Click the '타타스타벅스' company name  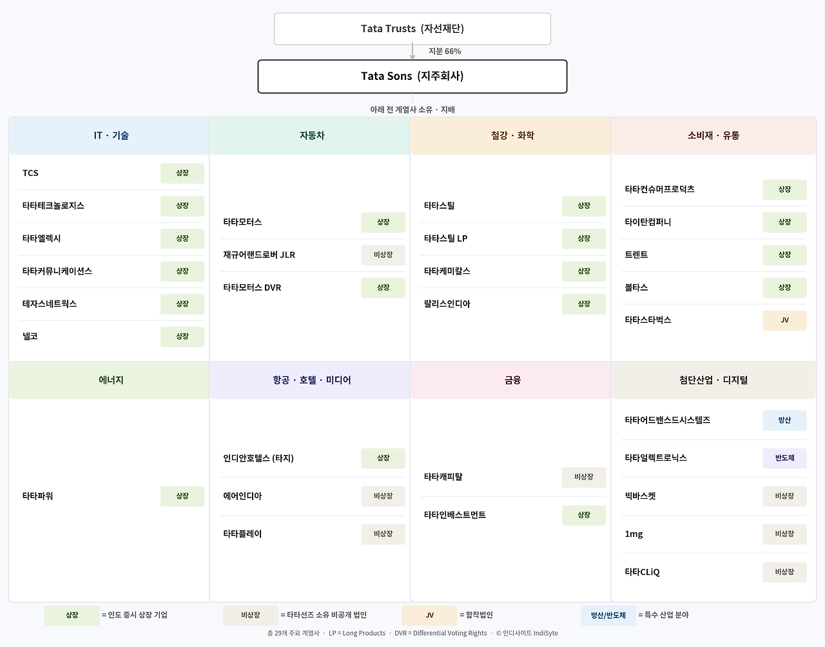pyautogui.click(x=648, y=320)
